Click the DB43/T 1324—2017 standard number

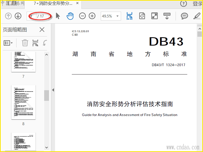click(168, 65)
